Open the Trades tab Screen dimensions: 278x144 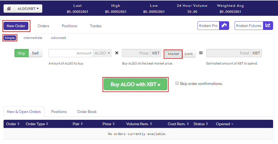(x=95, y=26)
